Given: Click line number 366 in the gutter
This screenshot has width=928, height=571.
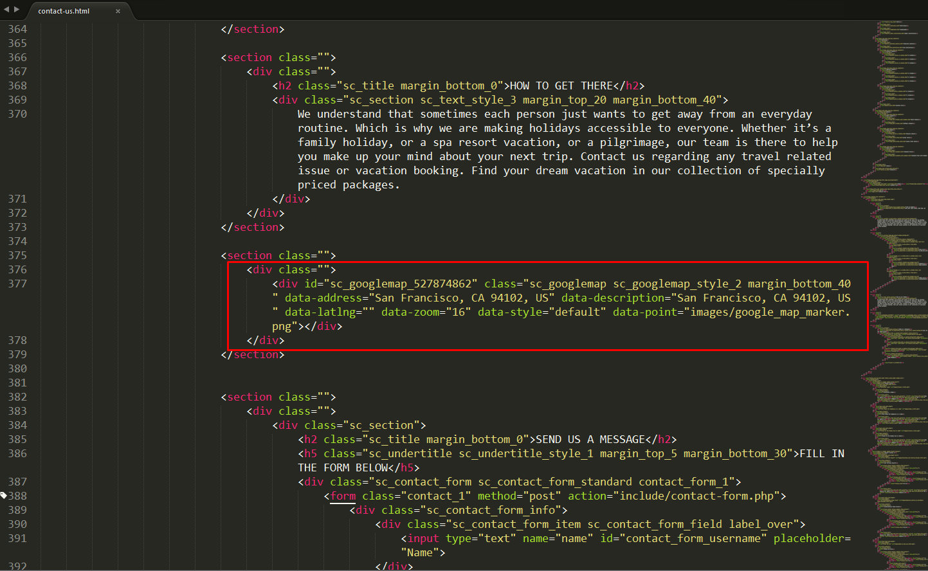Looking at the screenshot, I should point(17,57).
